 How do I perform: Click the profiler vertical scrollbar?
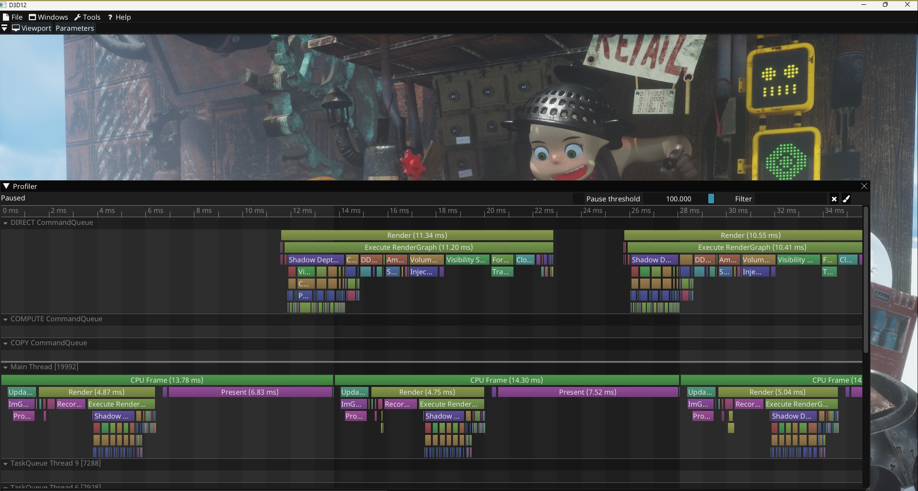pos(866,281)
